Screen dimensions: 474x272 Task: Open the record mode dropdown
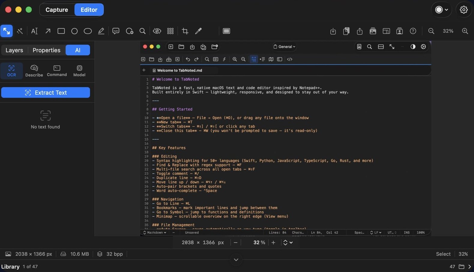(x=442, y=10)
